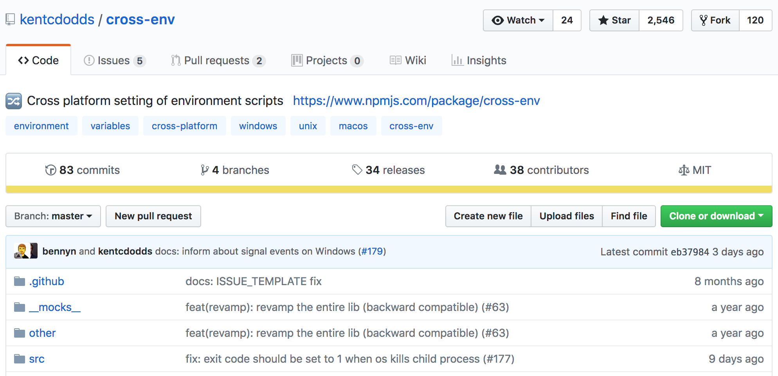Open kentcdodds link in latest commit
Image resolution: width=778 pixels, height=376 pixels.
(125, 251)
